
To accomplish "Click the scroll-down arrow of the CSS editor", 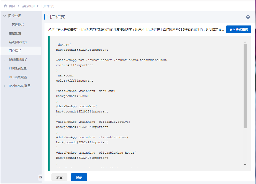I will click(245, 165).
